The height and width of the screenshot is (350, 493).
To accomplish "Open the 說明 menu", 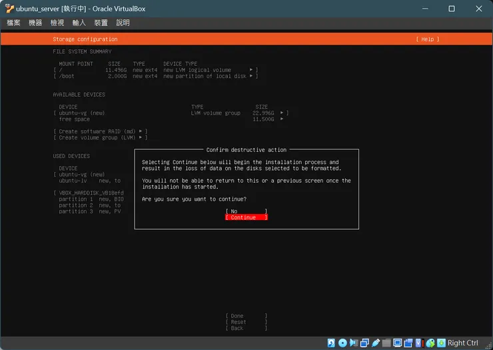I will coord(123,23).
